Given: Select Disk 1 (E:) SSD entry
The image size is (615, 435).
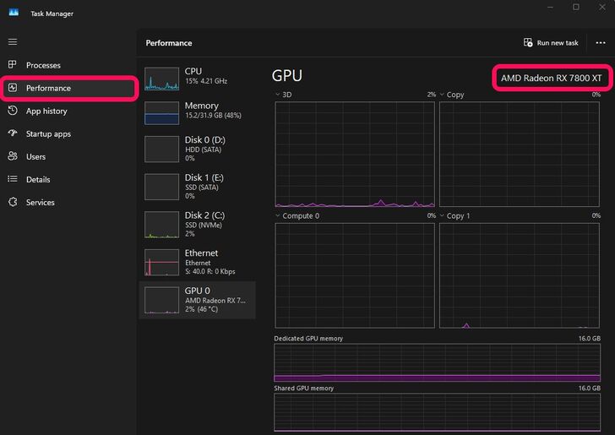Looking at the screenshot, I should 198,187.
